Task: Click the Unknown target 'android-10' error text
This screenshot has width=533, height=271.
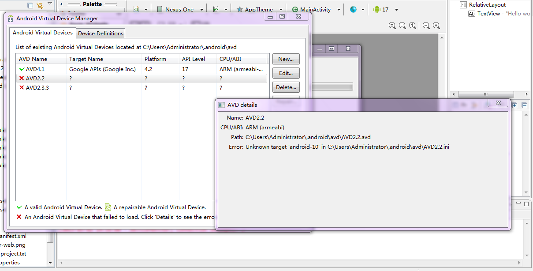Action: (x=347, y=147)
